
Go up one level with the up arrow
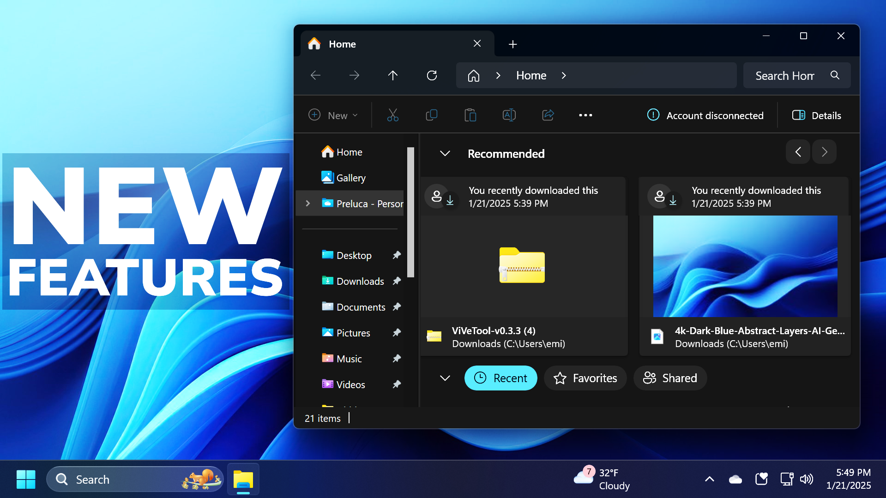[x=393, y=75]
